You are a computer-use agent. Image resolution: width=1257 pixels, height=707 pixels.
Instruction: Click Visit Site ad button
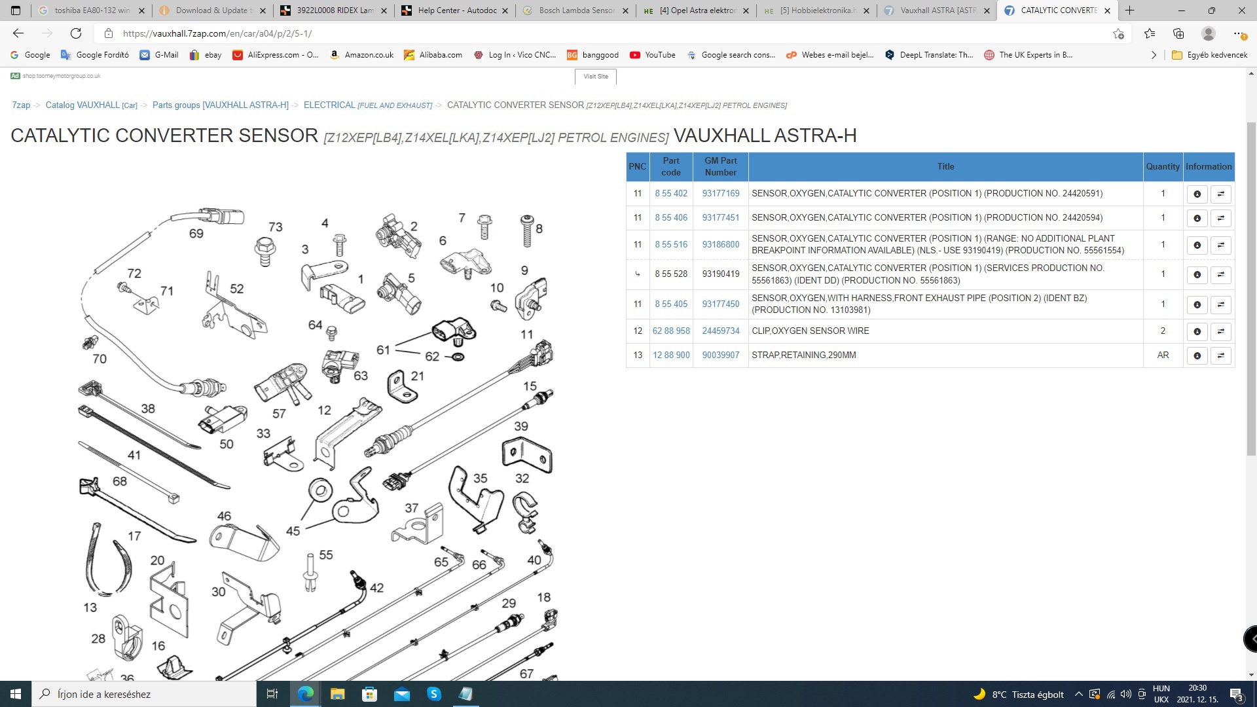coord(596,77)
